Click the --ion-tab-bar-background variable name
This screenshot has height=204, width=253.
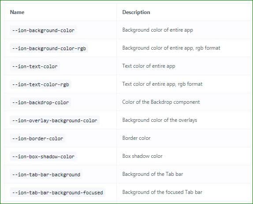tap(46, 175)
